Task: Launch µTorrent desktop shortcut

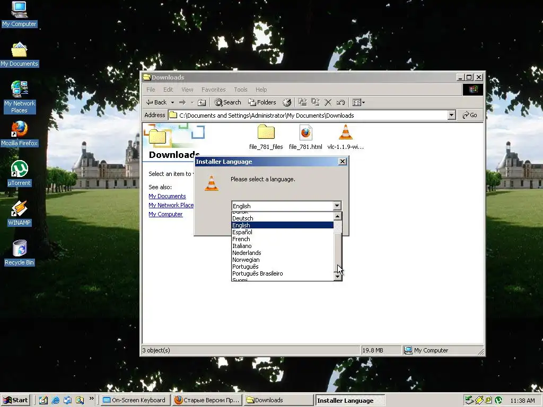Action: coord(19,173)
